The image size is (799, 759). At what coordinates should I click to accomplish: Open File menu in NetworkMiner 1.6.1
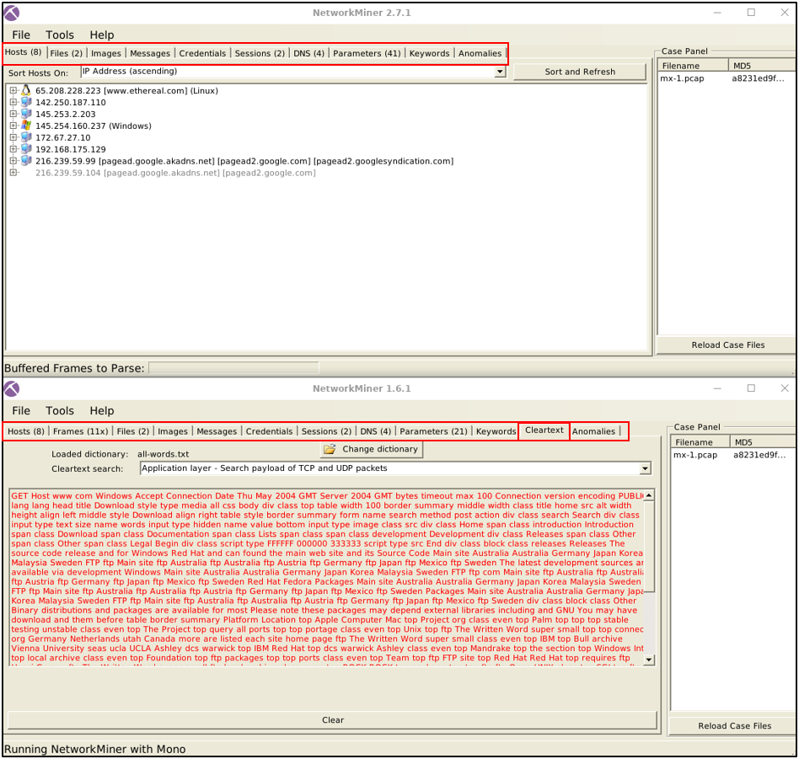[x=21, y=410]
